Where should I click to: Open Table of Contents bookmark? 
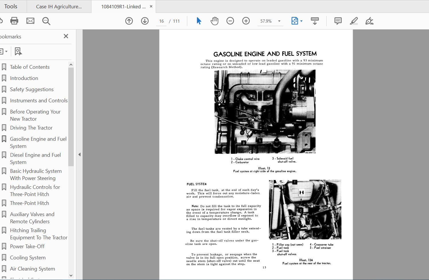30,67
